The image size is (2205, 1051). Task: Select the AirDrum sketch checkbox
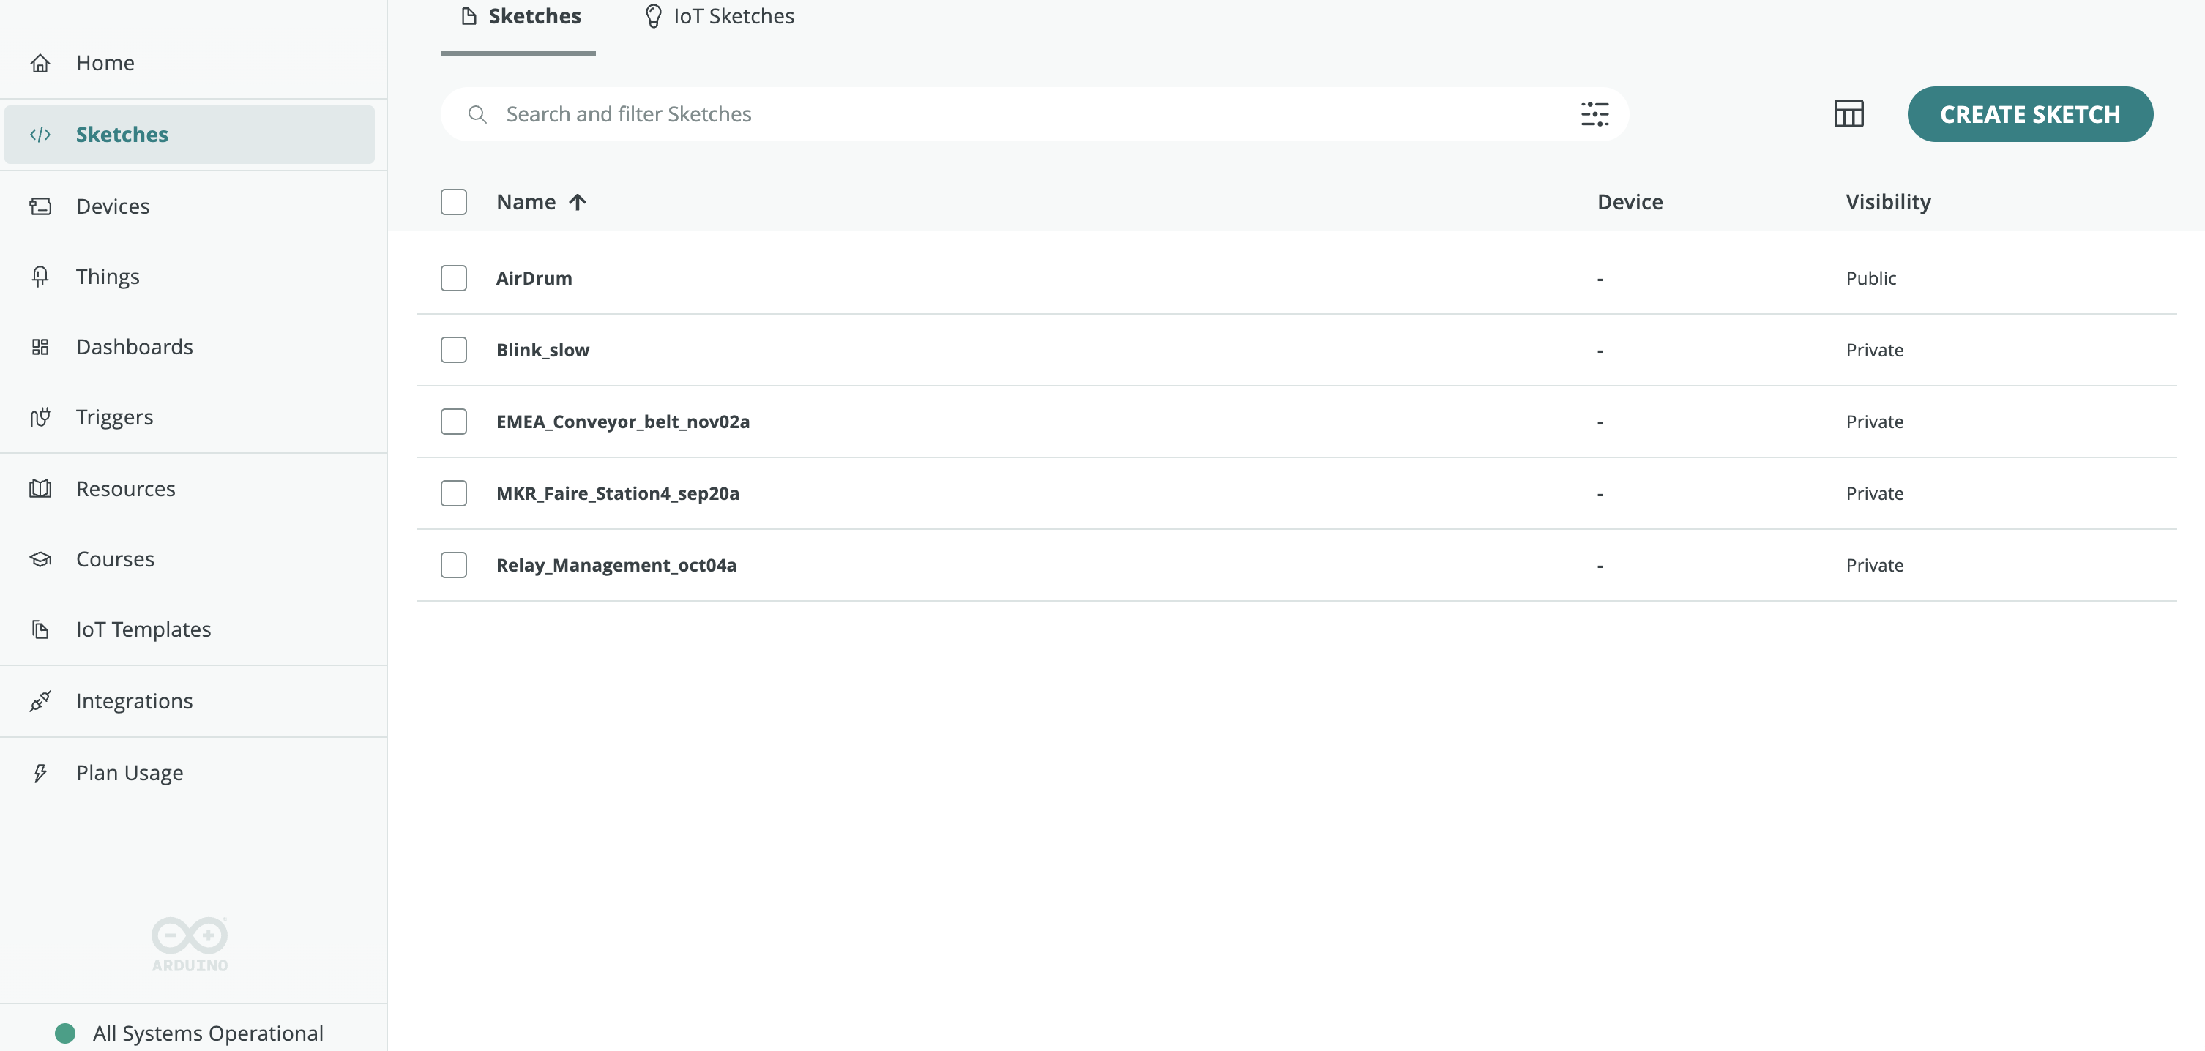click(454, 277)
